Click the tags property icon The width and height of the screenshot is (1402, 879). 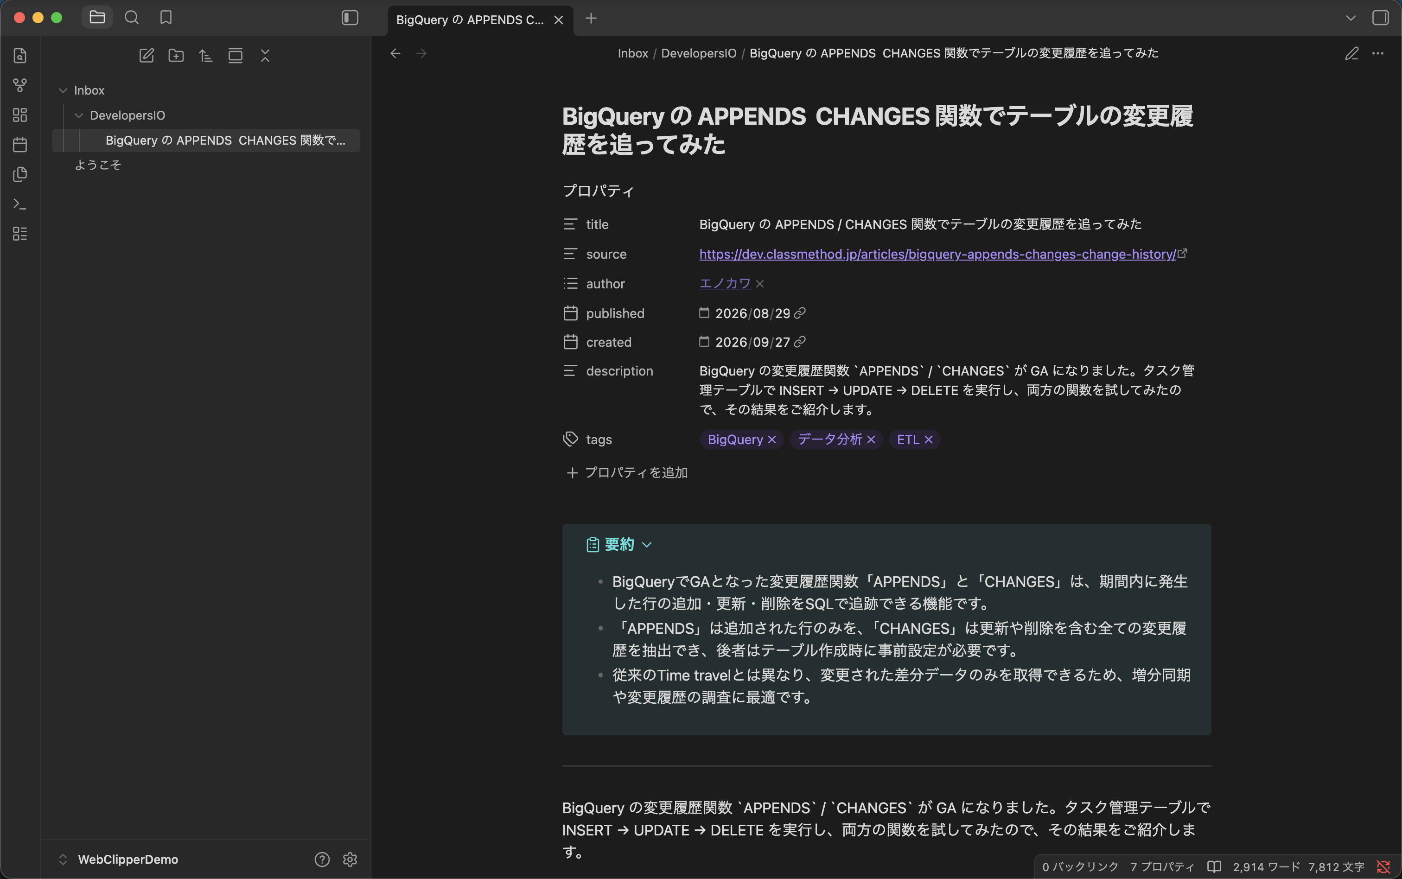570,439
